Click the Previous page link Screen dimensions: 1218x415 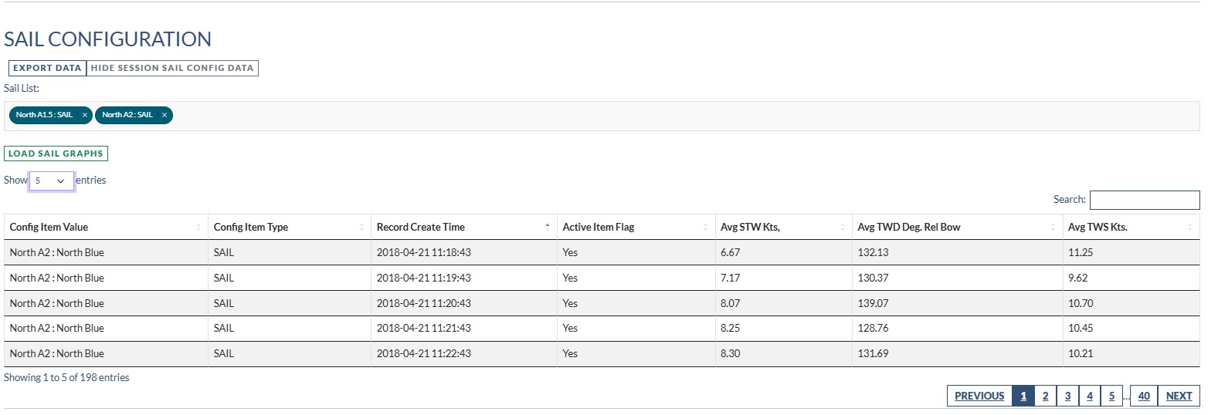pyautogui.click(x=979, y=396)
